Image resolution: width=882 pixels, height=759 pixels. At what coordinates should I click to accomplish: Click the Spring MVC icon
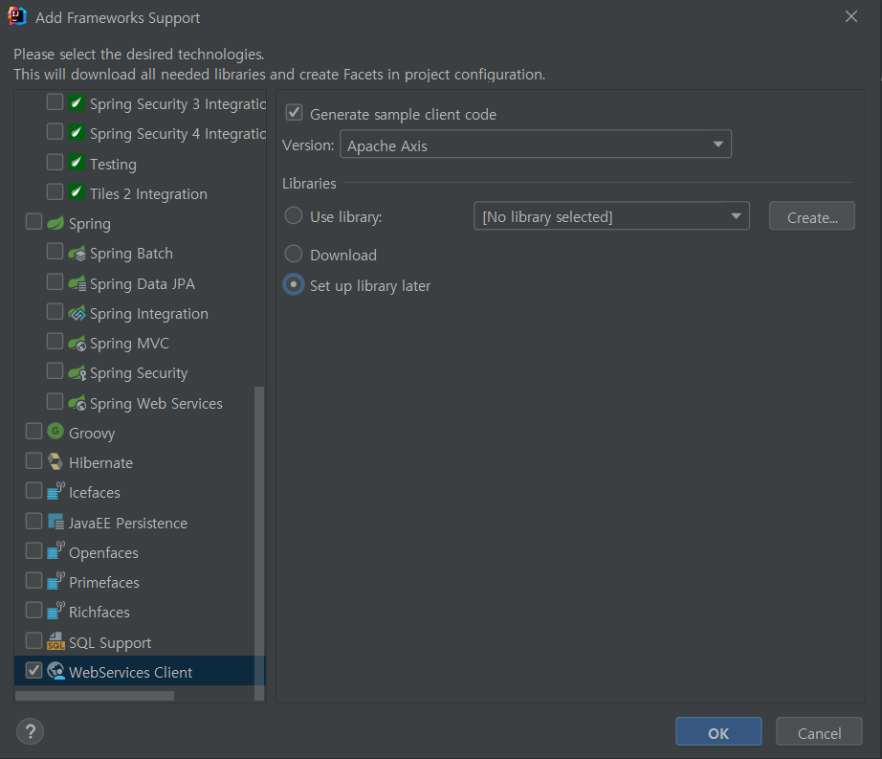[77, 343]
